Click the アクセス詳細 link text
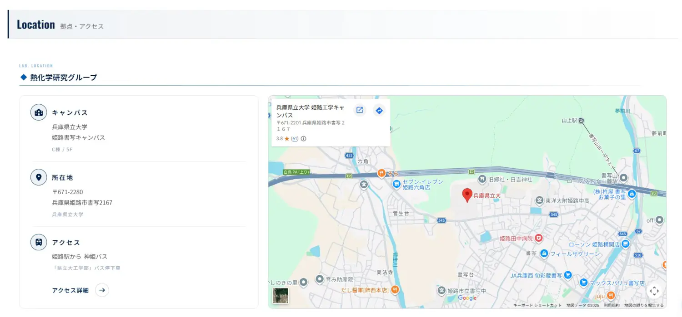 [70, 290]
